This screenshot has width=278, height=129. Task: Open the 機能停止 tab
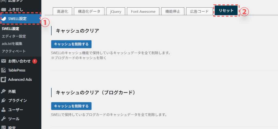point(171,11)
